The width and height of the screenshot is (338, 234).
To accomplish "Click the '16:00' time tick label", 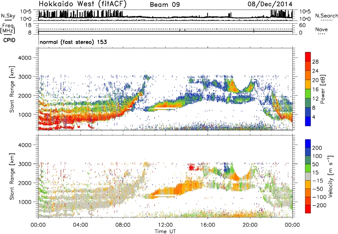I will [207, 225].
